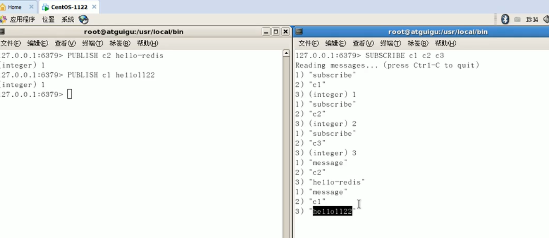Image resolution: width=549 pixels, height=238 pixels.
Task: Maximize the left terminal window
Action: pos(276,32)
